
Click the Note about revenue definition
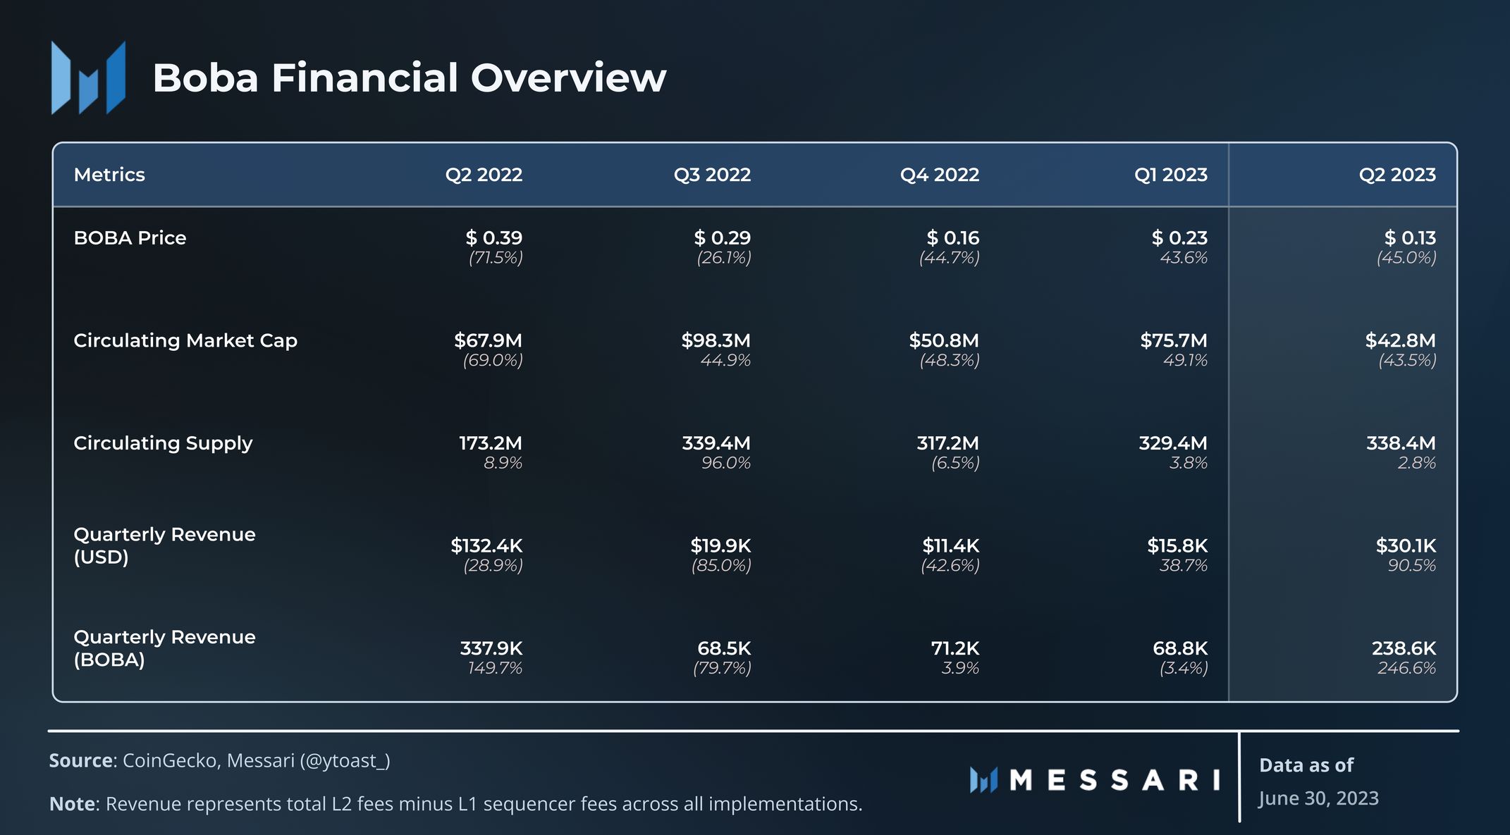[455, 804]
